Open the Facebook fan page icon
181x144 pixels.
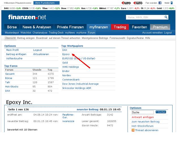160,3
